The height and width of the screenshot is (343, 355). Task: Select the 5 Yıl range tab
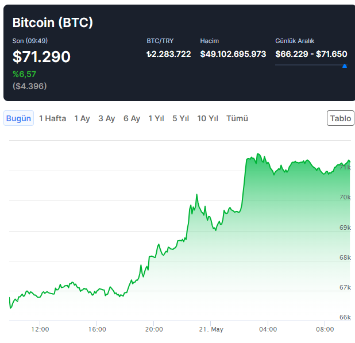click(x=180, y=118)
